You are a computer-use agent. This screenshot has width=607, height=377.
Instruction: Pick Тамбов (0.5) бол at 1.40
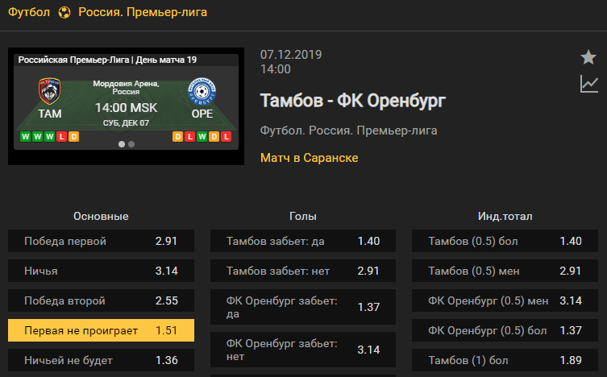(505, 241)
